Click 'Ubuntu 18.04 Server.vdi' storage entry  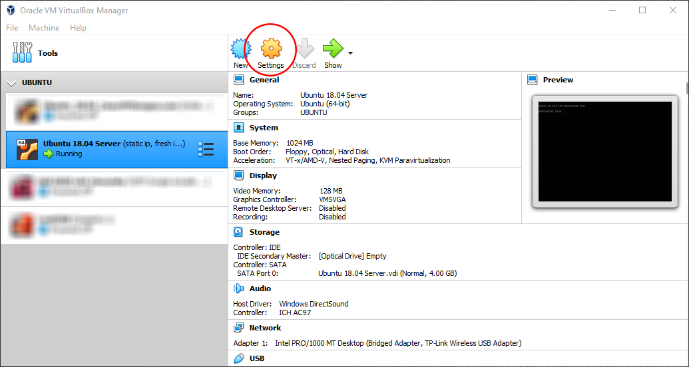coord(387,273)
